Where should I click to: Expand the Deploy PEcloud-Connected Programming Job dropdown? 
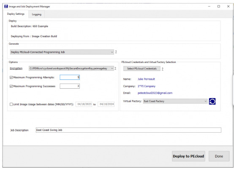[x=62, y=52]
